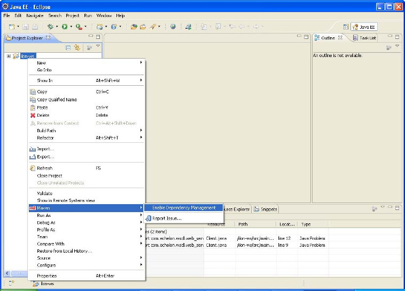
Task: Click the Refresh icon in context menu
Action: [33, 168]
